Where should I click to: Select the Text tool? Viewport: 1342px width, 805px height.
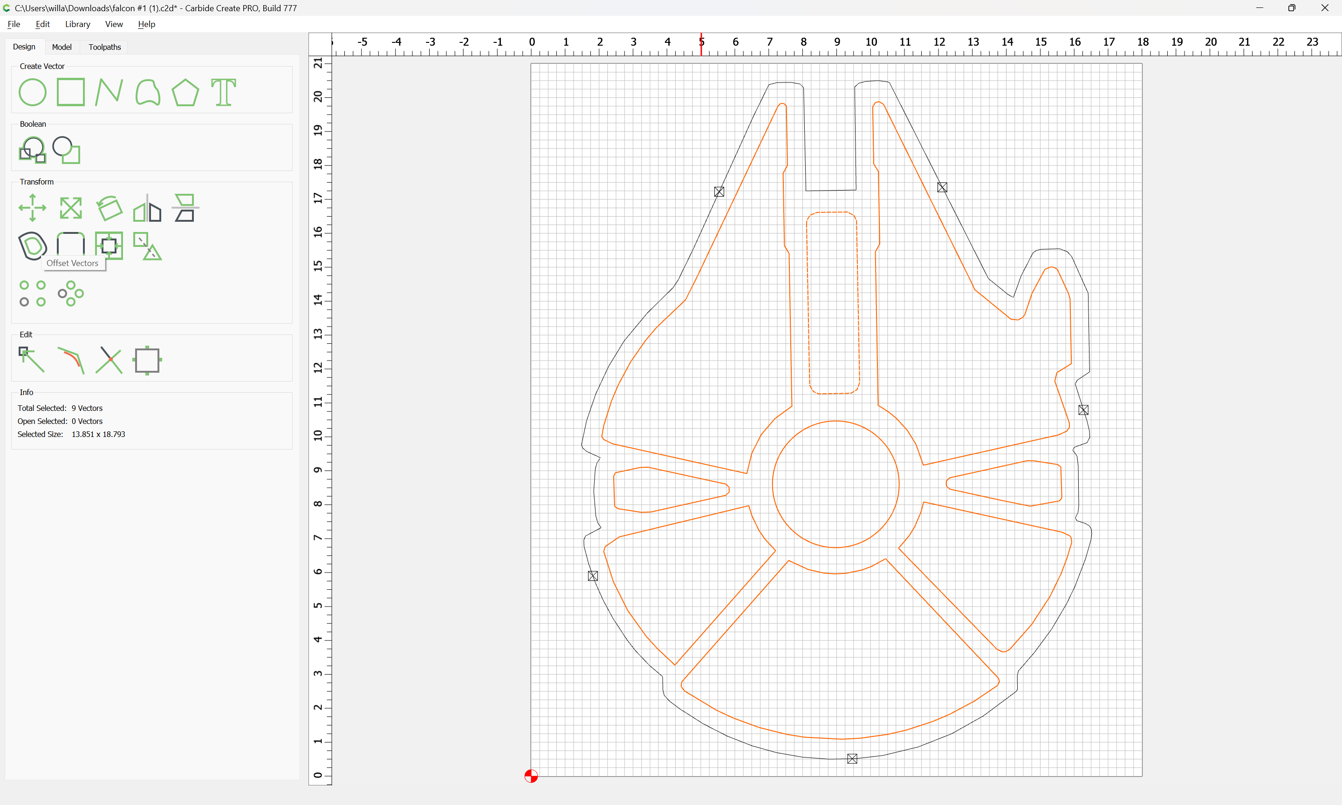(x=224, y=92)
